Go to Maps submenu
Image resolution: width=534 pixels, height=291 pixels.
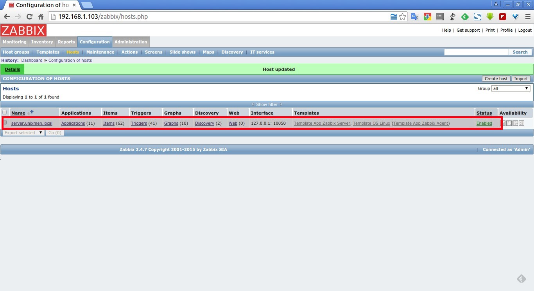pos(209,52)
